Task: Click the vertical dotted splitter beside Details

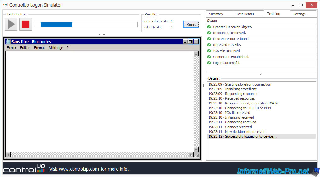Action: click(x=203, y=85)
